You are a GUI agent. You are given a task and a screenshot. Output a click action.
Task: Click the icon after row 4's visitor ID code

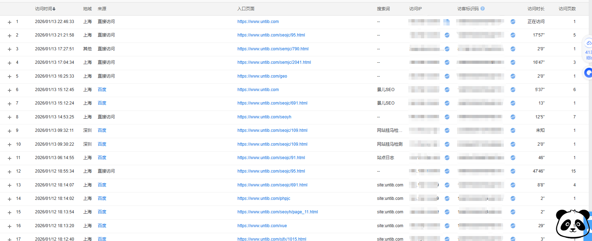pos(513,62)
